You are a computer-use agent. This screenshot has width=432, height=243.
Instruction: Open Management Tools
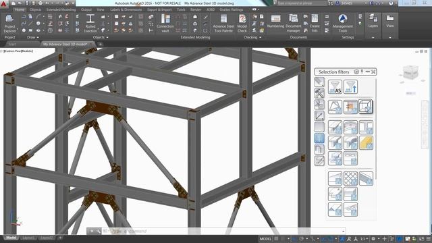pyautogui.click(x=343, y=24)
